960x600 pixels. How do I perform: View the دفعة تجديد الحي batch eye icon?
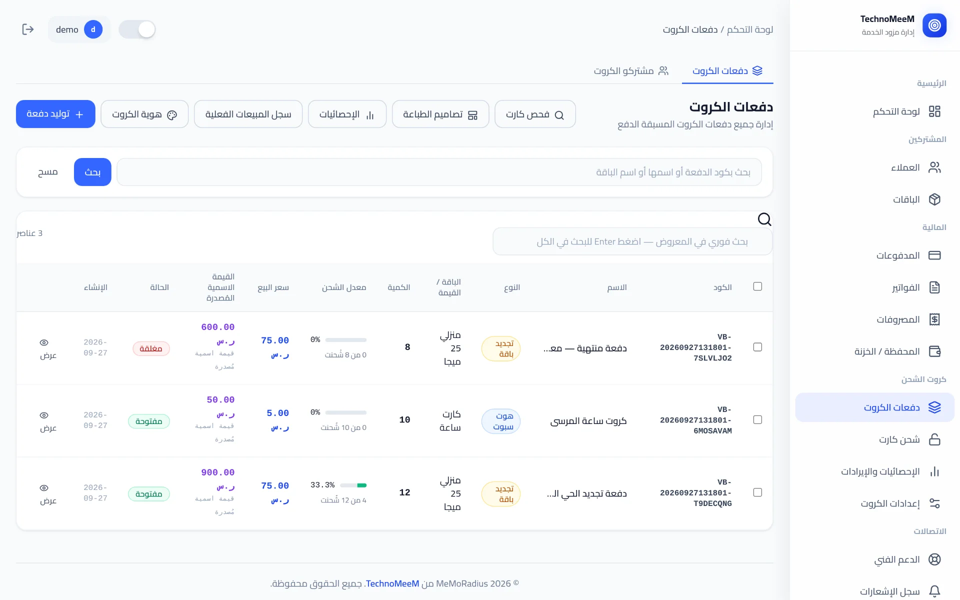click(x=44, y=488)
